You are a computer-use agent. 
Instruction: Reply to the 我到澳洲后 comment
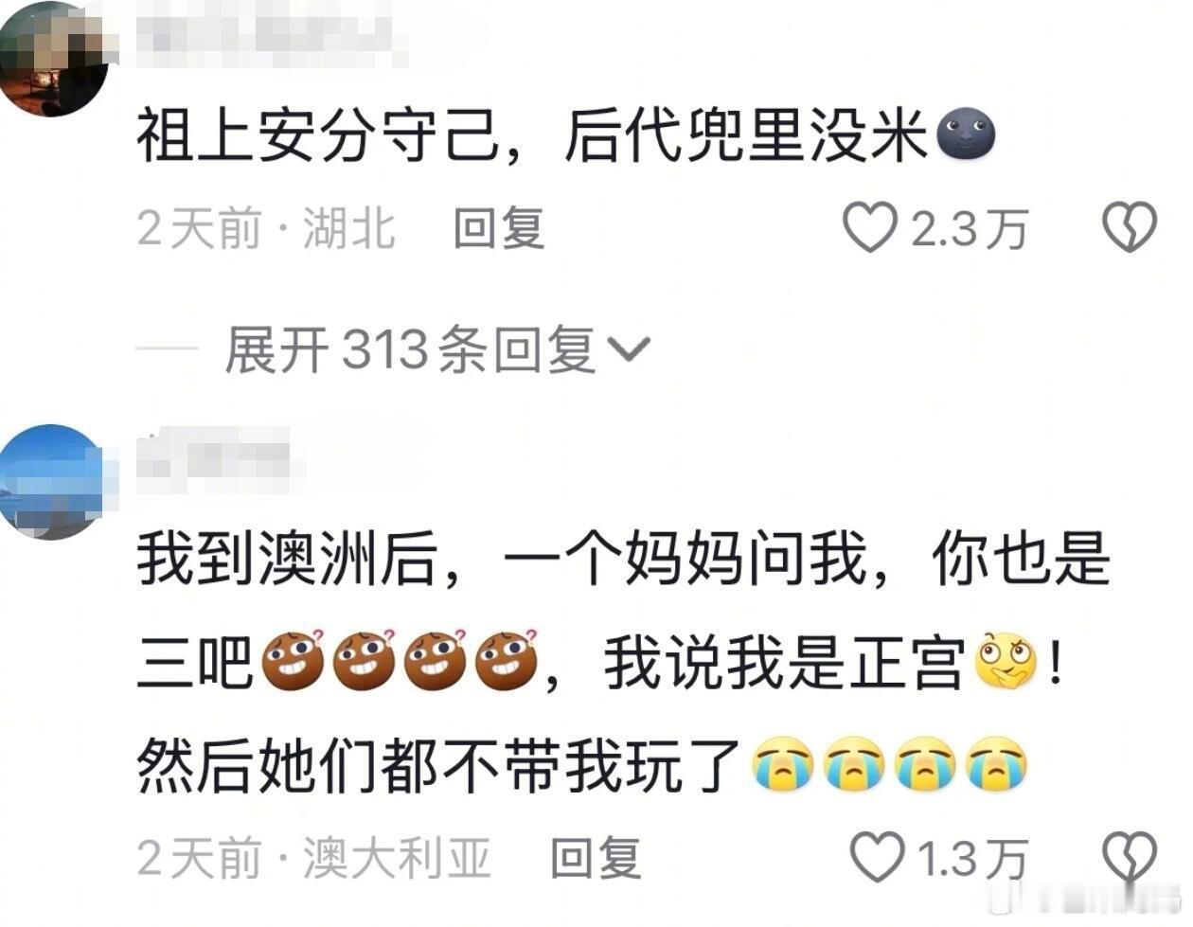tap(596, 858)
